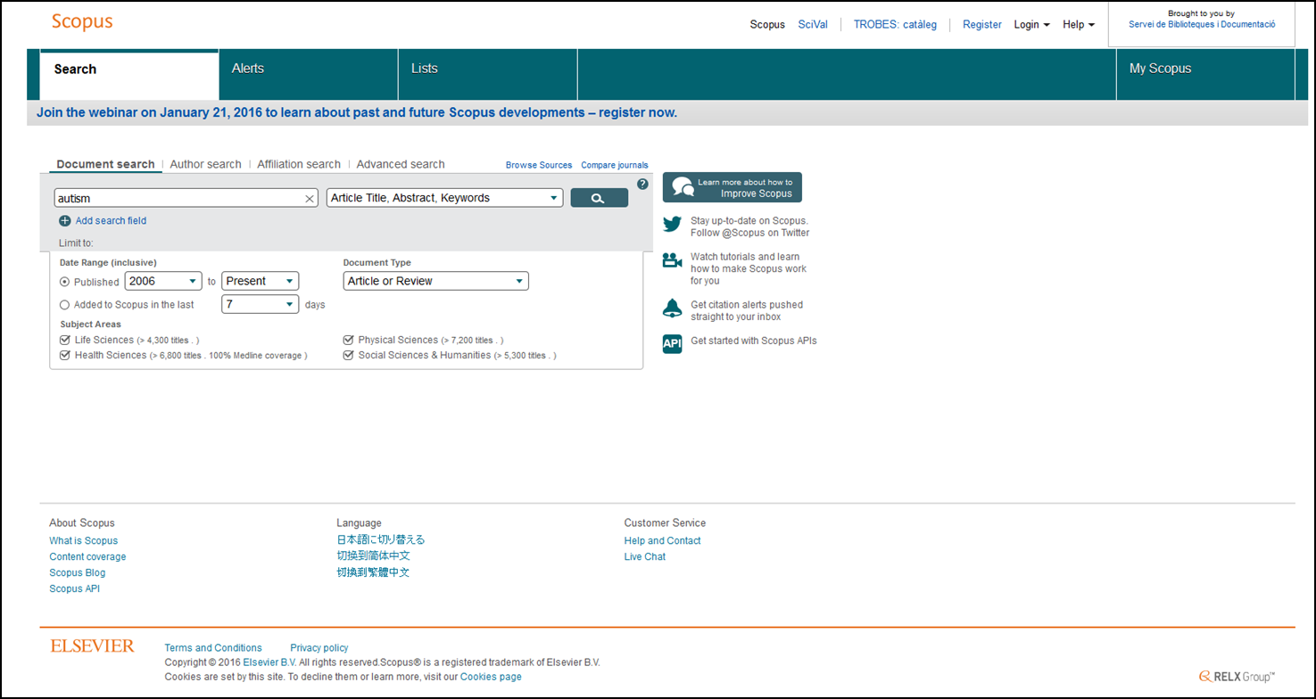This screenshot has width=1316, height=699.
Task: Click the Privacy policy link
Action: [x=319, y=648]
